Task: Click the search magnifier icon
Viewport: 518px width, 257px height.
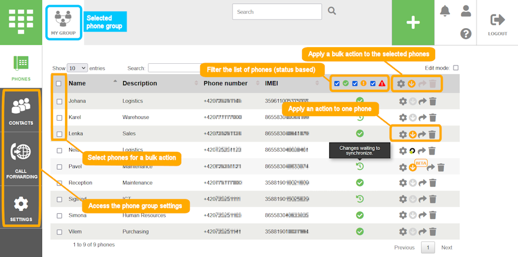Action: (x=332, y=11)
